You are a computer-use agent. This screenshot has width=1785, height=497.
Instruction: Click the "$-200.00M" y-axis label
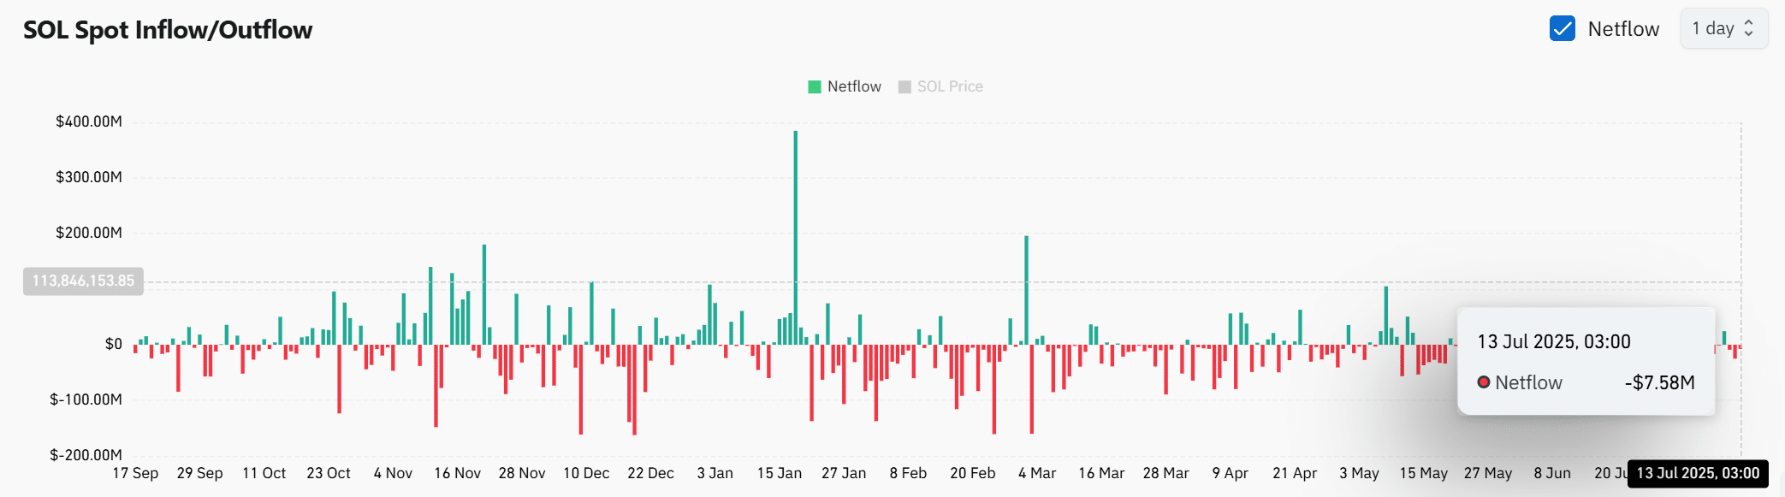point(86,454)
